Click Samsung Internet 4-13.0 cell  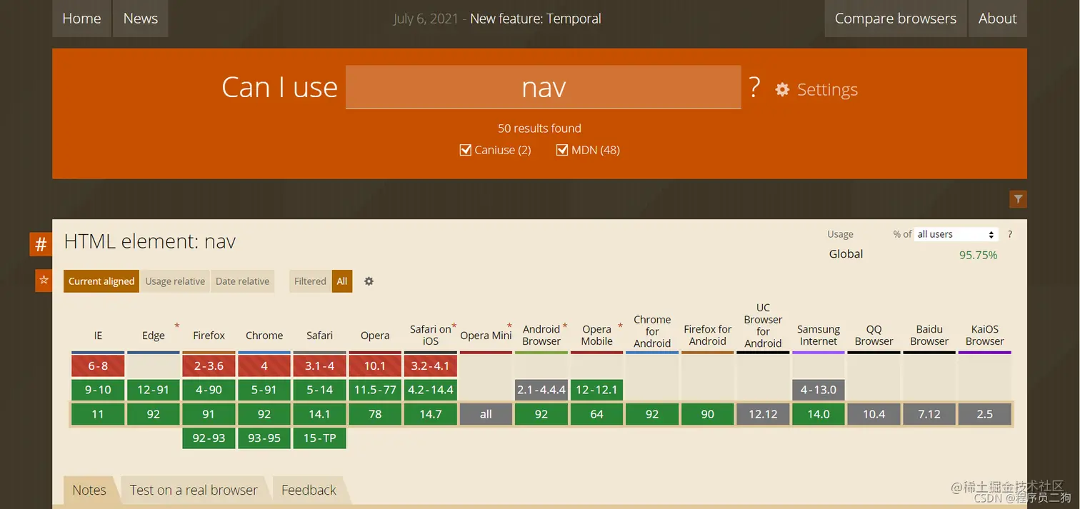point(819,390)
